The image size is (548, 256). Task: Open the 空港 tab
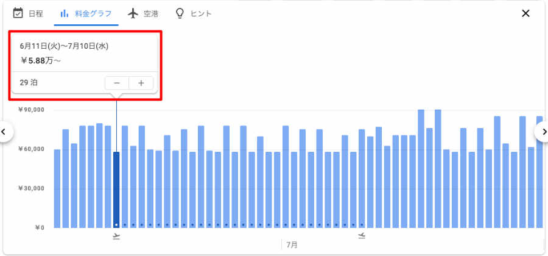143,13
